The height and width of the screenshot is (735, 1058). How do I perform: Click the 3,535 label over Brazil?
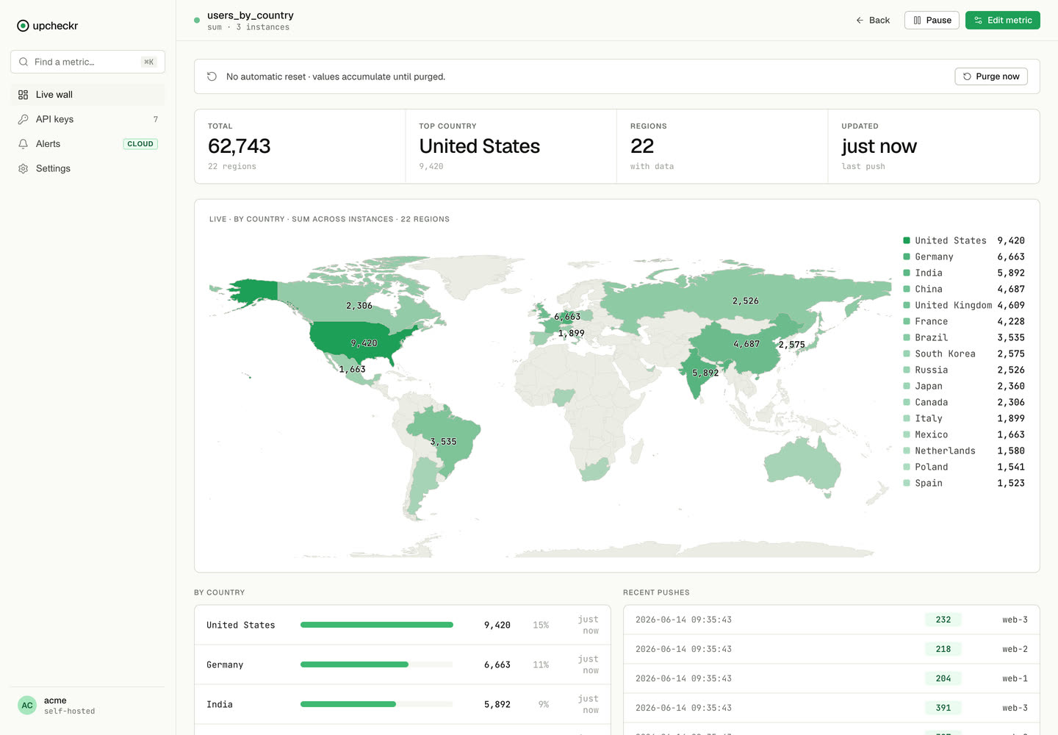pyautogui.click(x=443, y=442)
